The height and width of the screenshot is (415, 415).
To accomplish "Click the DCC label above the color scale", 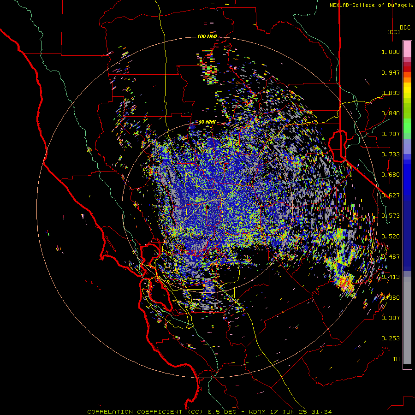I will point(405,28).
